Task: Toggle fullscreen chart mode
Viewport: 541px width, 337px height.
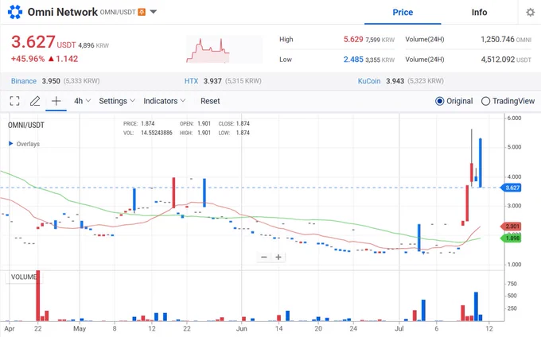Action: pyautogui.click(x=14, y=101)
